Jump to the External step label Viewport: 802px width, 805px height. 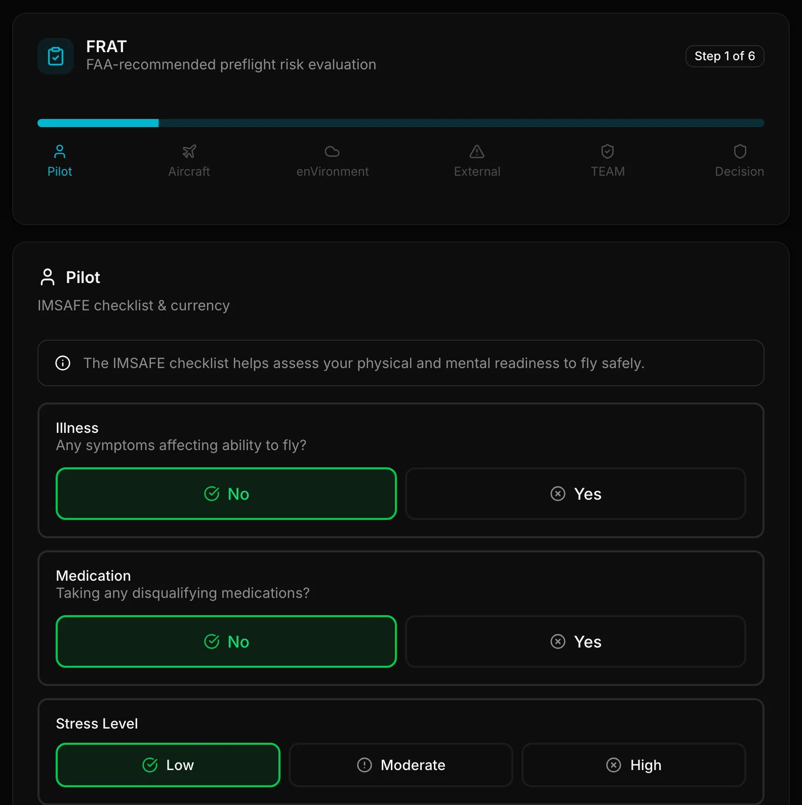click(477, 172)
